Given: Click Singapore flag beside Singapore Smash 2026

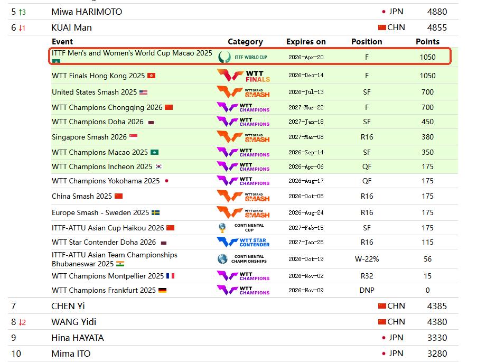Looking at the screenshot, I should [133, 136].
